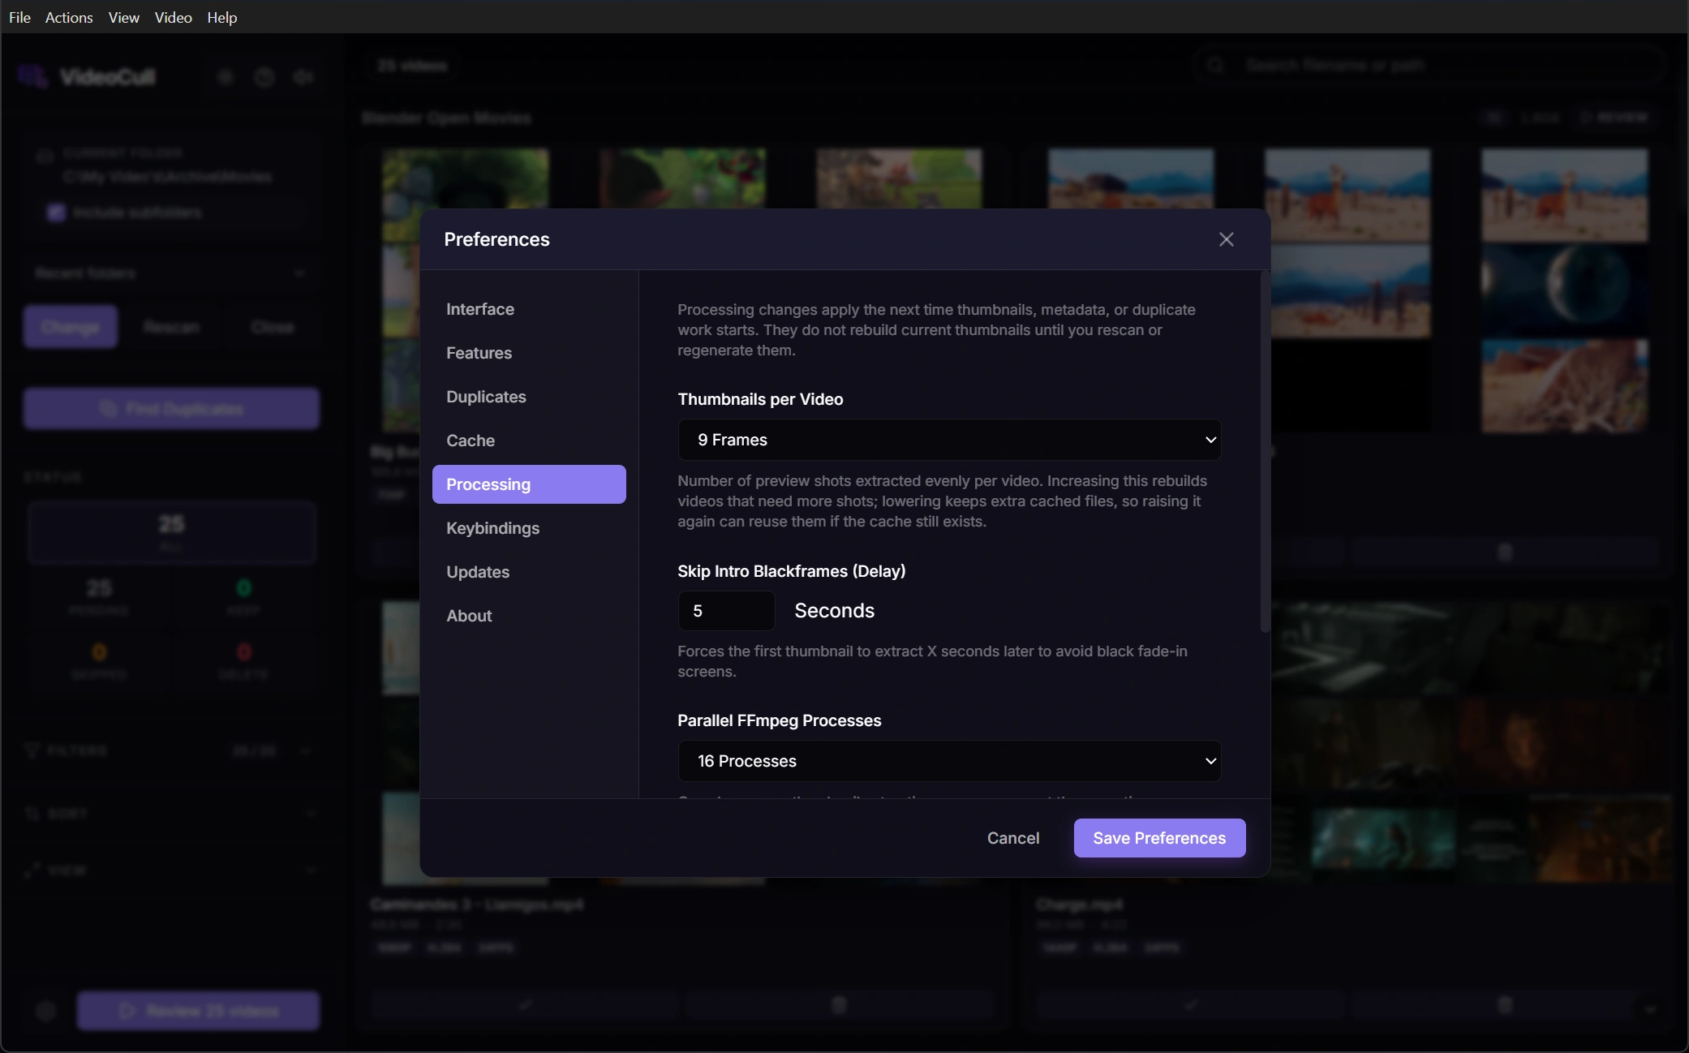This screenshot has height=1053, width=1689.
Task: Expand the Thumbnails per Video dropdown
Action: point(949,440)
